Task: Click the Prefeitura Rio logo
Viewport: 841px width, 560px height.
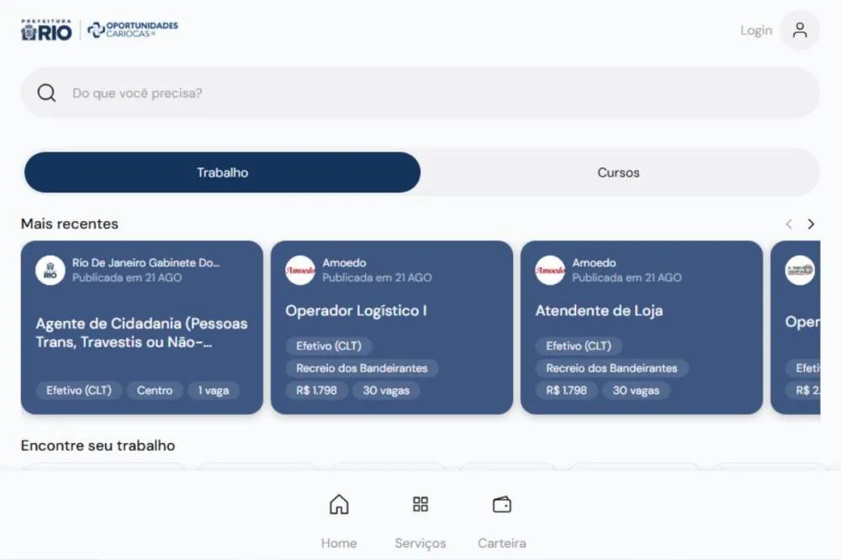Action: (x=46, y=30)
